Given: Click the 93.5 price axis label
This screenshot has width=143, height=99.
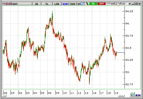Looking at the screenshot, I should 128,48.
